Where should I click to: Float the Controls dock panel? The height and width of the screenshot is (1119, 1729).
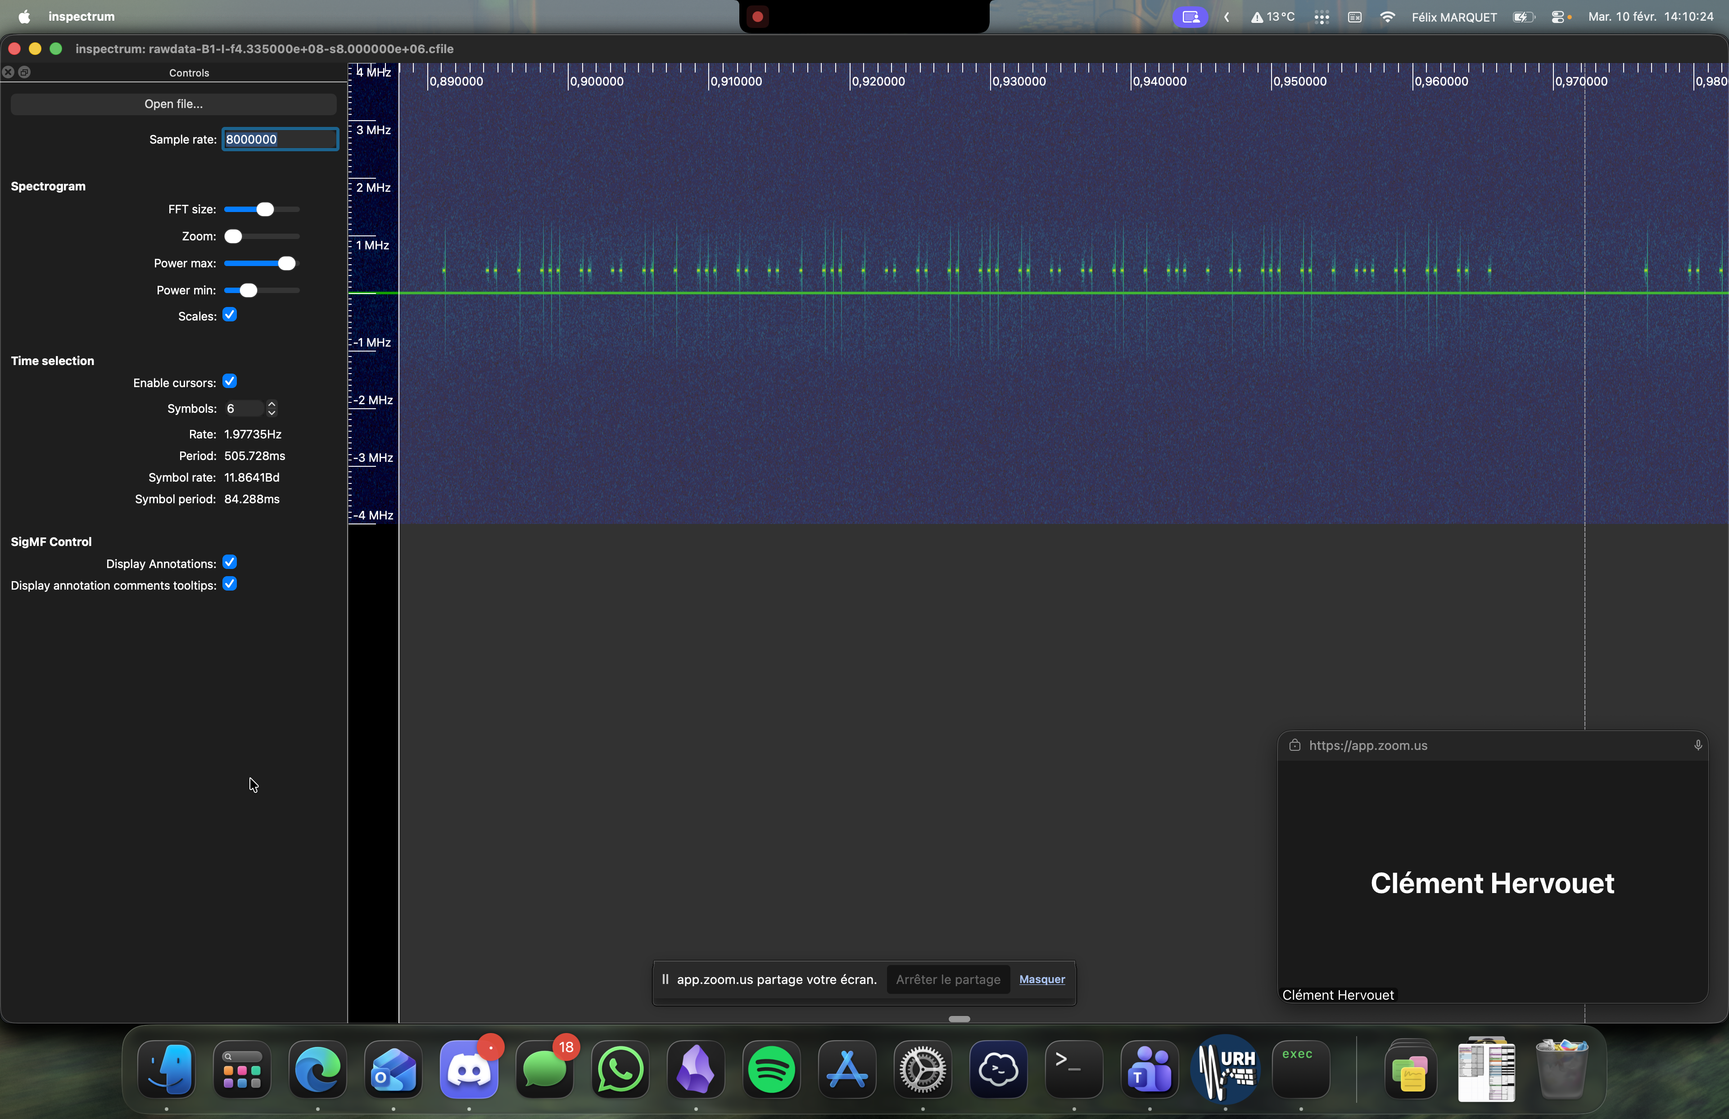click(25, 72)
